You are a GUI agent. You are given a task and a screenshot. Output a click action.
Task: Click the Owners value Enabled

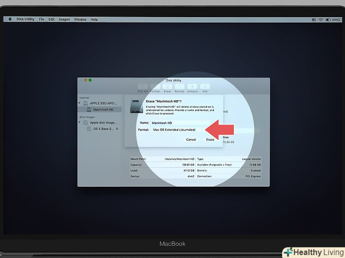(255, 170)
